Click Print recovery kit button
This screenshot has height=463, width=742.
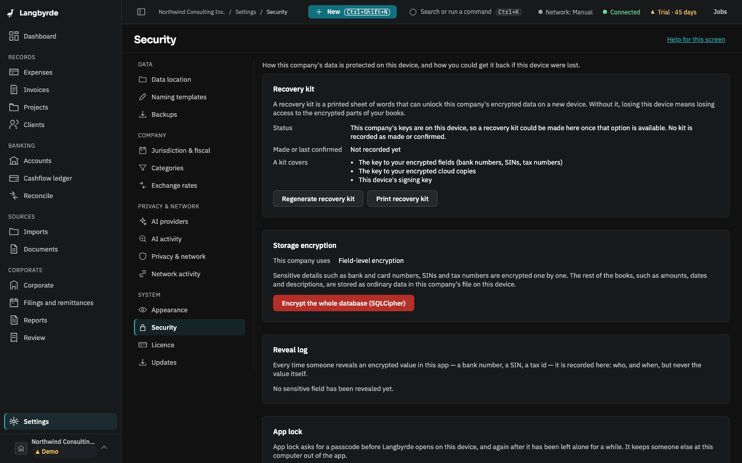pos(402,199)
